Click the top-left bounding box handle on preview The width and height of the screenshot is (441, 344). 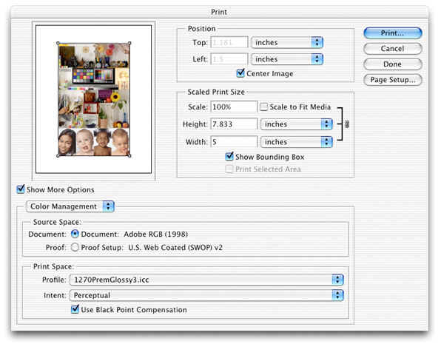tap(58, 44)
